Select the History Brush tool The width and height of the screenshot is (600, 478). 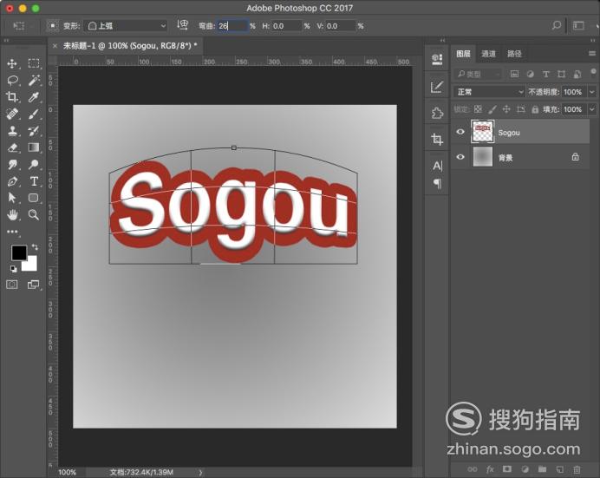34,130
